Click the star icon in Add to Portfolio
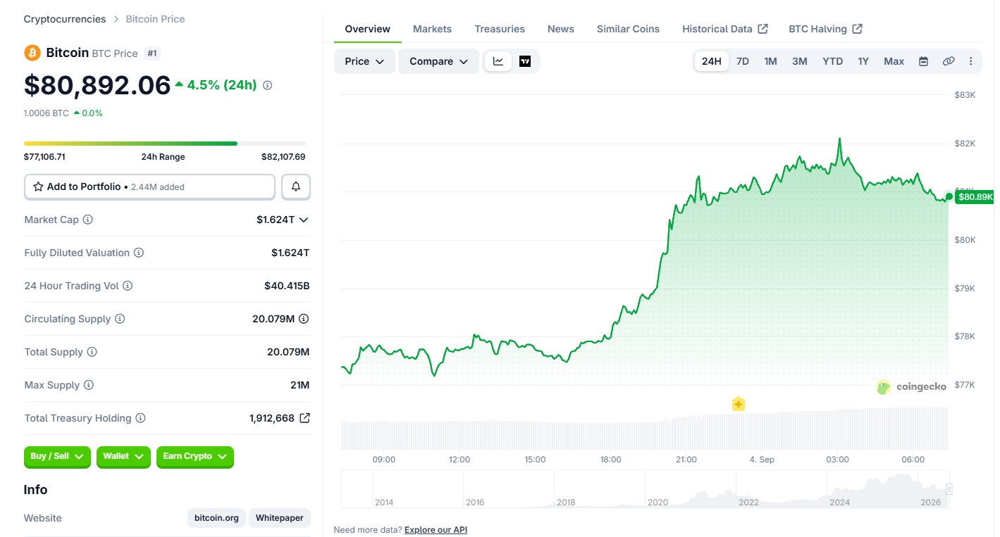This screenshot has width=1000, height=537. pyautogui.click(x=38, y=187)
